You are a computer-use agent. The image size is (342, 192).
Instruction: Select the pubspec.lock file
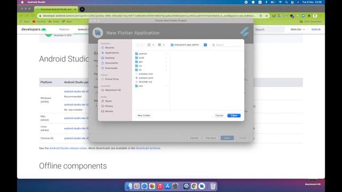tap(146, 74)
